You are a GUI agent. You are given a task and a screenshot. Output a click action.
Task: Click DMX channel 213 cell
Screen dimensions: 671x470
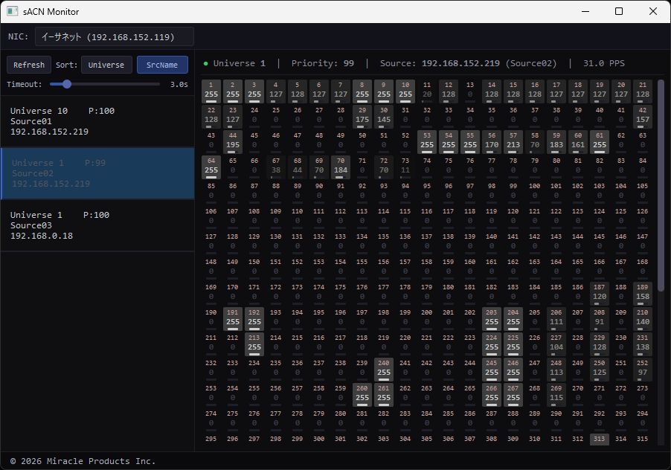(x=254, y=343)
